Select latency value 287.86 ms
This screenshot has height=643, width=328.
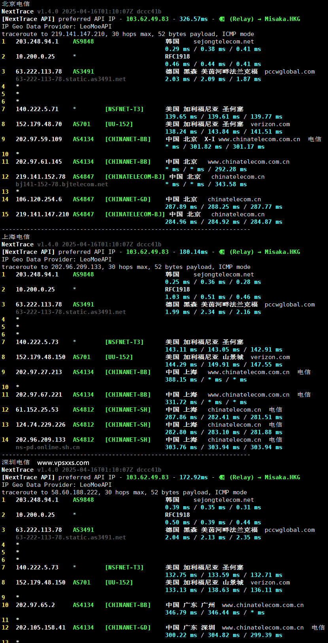181,417
